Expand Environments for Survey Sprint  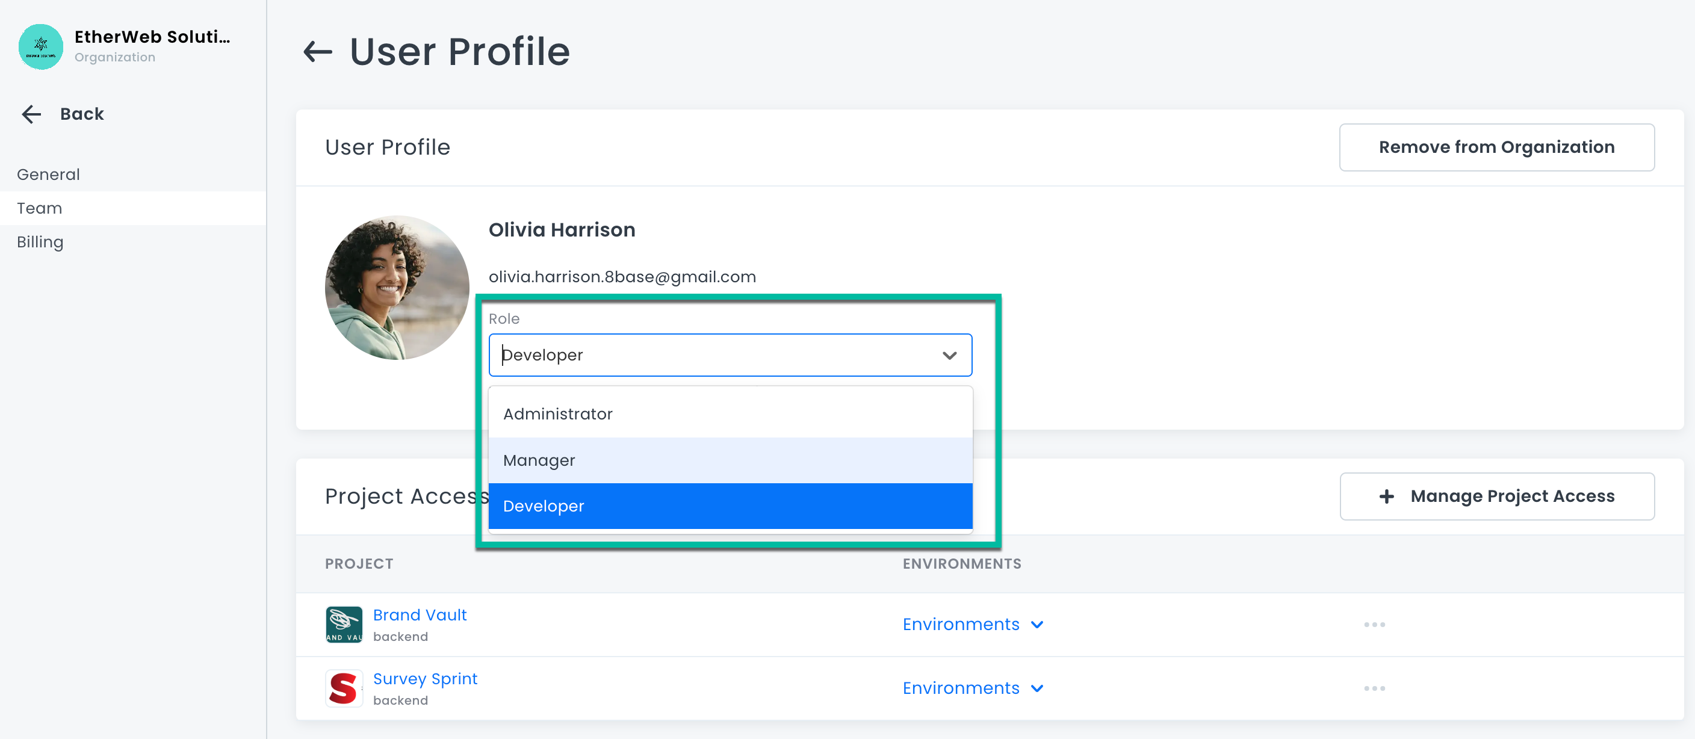973,688
